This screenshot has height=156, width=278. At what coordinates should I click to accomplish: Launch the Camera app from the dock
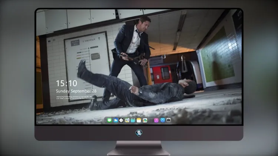click(169, 120)
